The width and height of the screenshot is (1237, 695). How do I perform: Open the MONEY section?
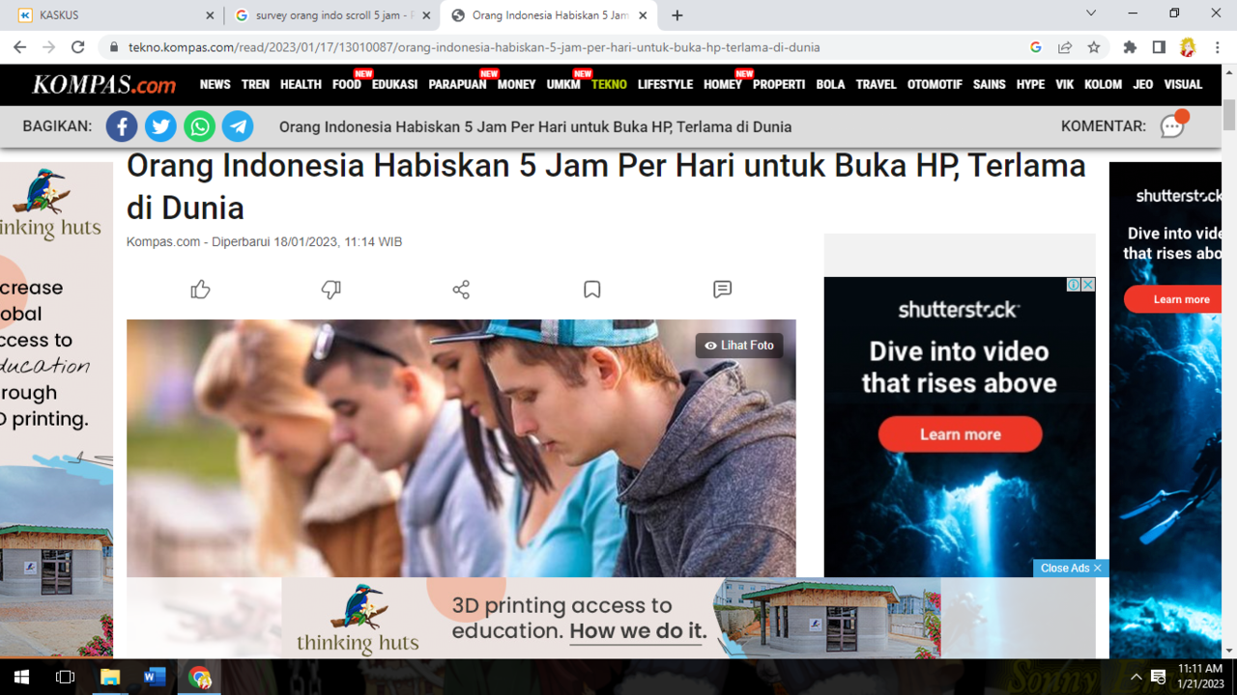tap(516, 84)
